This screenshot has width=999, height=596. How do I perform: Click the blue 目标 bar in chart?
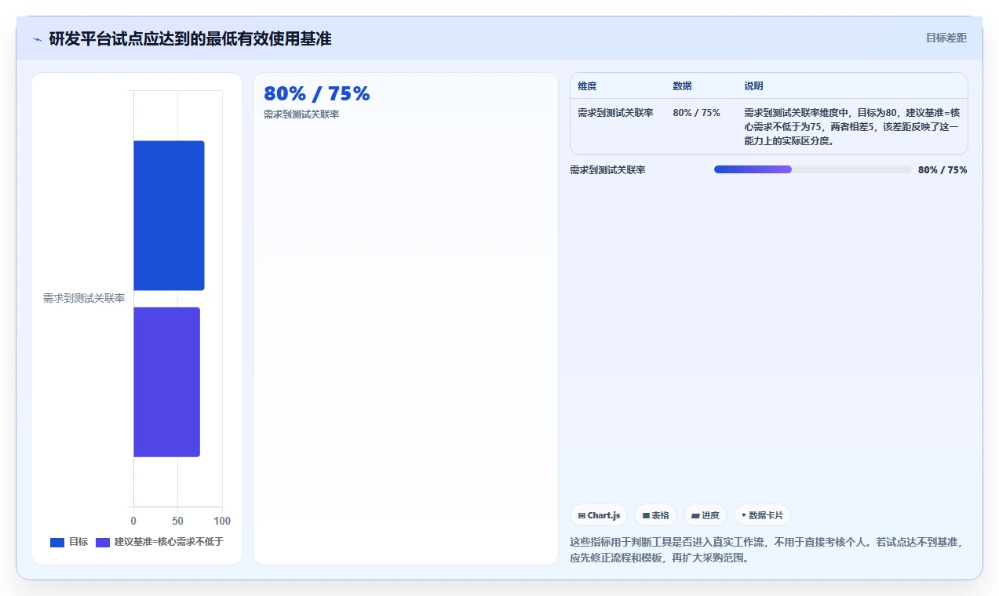[x=169, y=216]
